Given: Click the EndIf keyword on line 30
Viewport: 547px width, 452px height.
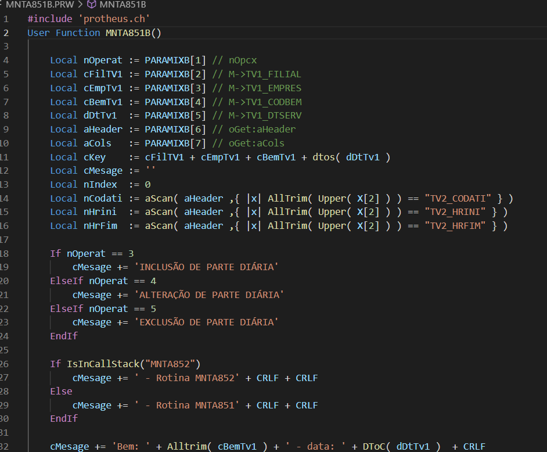Looking at the screenshot, I should tap(64, 418).
